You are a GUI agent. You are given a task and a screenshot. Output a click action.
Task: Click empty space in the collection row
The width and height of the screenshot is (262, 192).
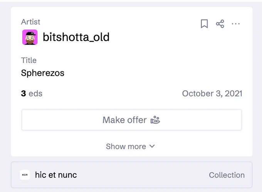tap(142, 175)
